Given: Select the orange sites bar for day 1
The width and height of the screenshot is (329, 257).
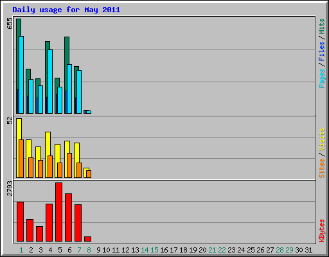Looking at the screenshot, I should (21, 159).
